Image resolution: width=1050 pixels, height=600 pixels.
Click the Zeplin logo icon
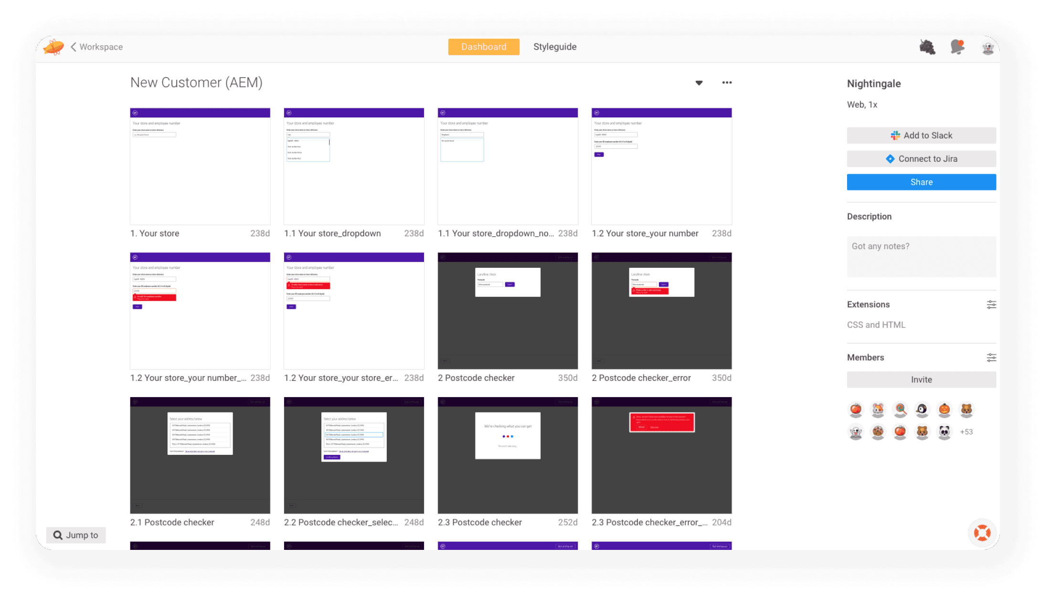click(x=53, y=47)
